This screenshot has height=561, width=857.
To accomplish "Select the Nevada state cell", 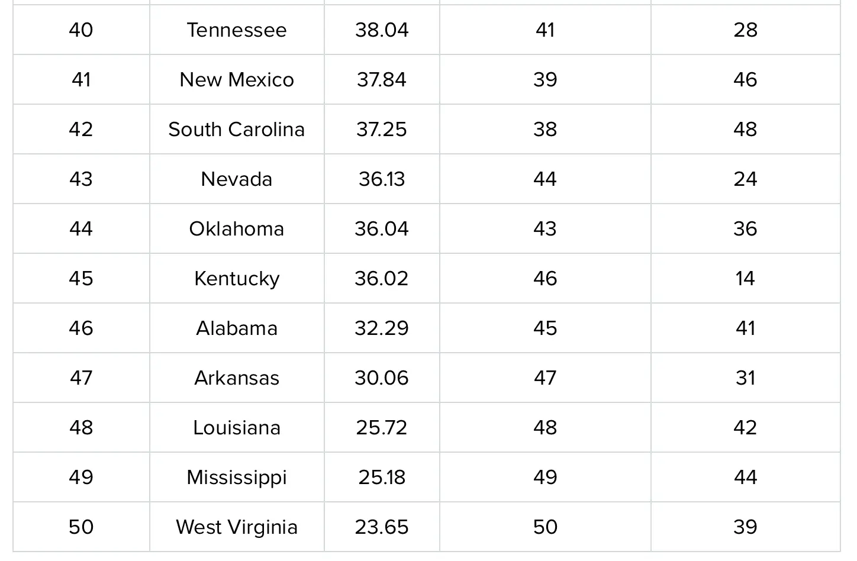I will tap(237, 179).
